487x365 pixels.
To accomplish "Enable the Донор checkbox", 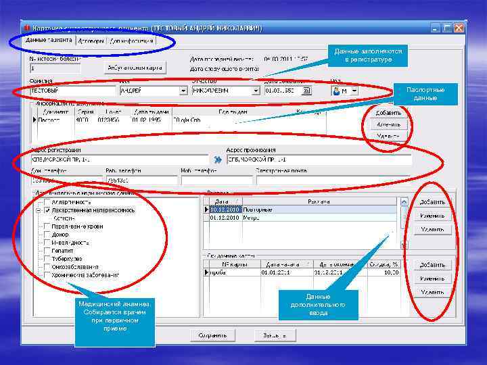I will (47, 235).
